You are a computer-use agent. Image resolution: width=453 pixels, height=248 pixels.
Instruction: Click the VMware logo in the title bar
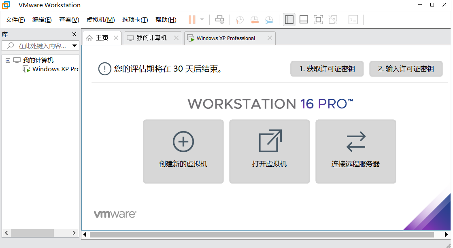click(x=6, y=5)
